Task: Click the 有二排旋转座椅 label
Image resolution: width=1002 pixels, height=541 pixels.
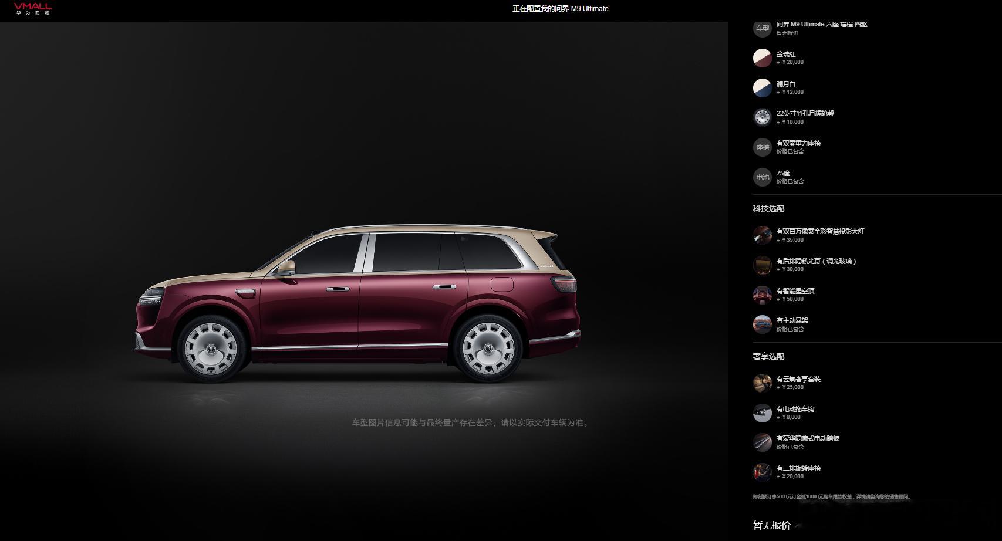Action: click(x=798, y=468)
